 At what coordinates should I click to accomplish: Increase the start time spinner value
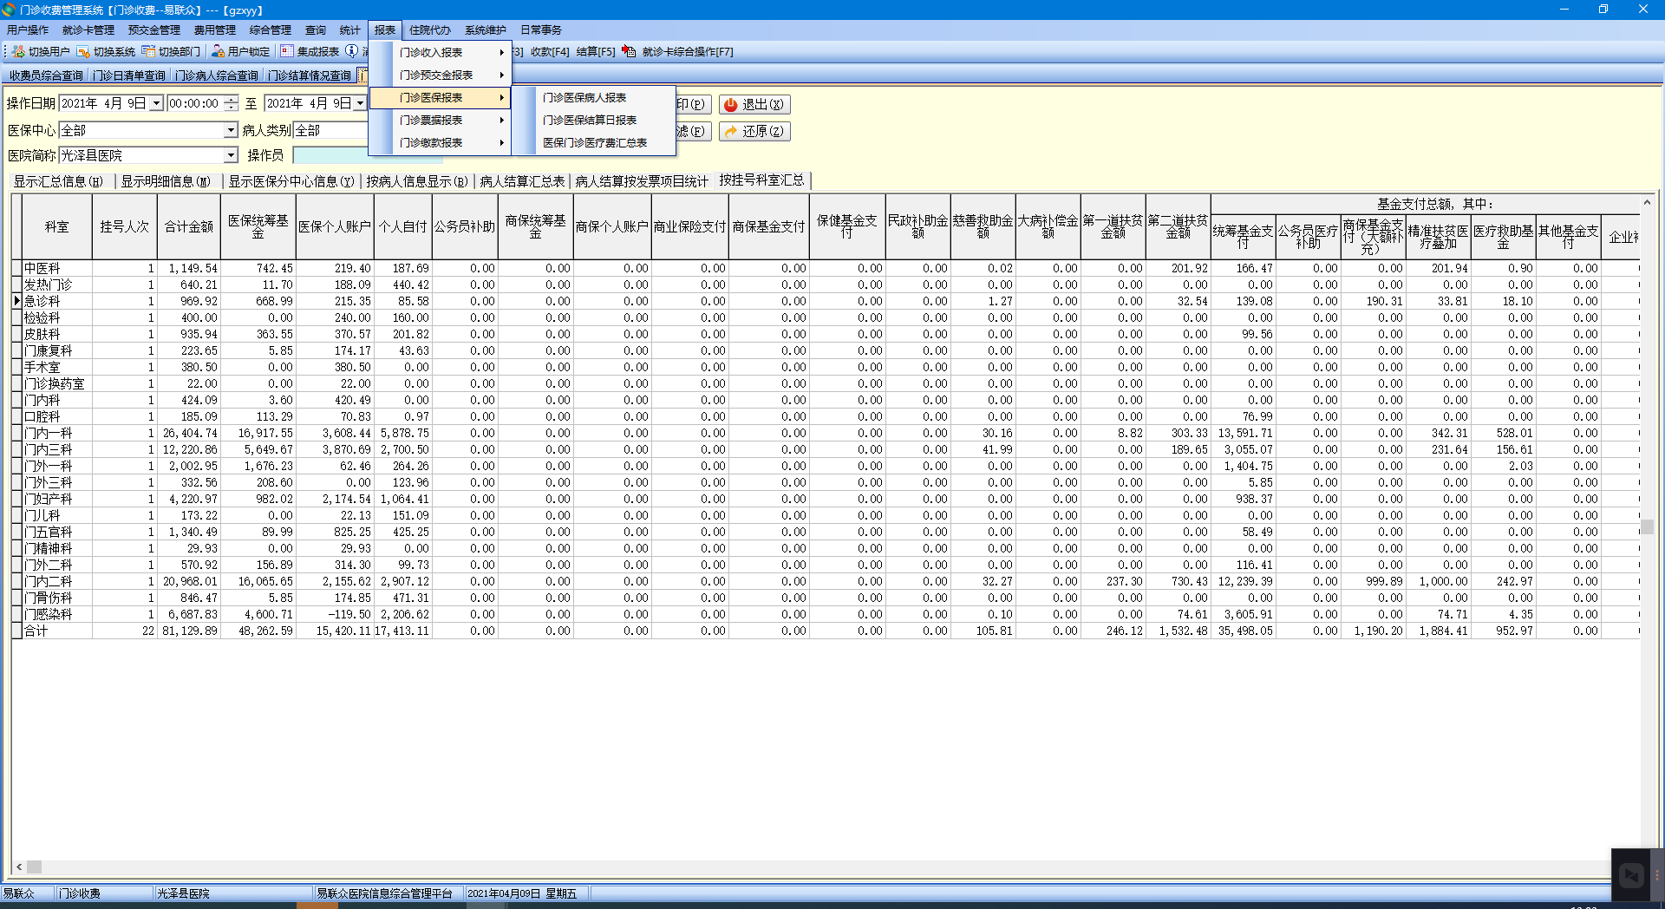click(x=231, y=100)
